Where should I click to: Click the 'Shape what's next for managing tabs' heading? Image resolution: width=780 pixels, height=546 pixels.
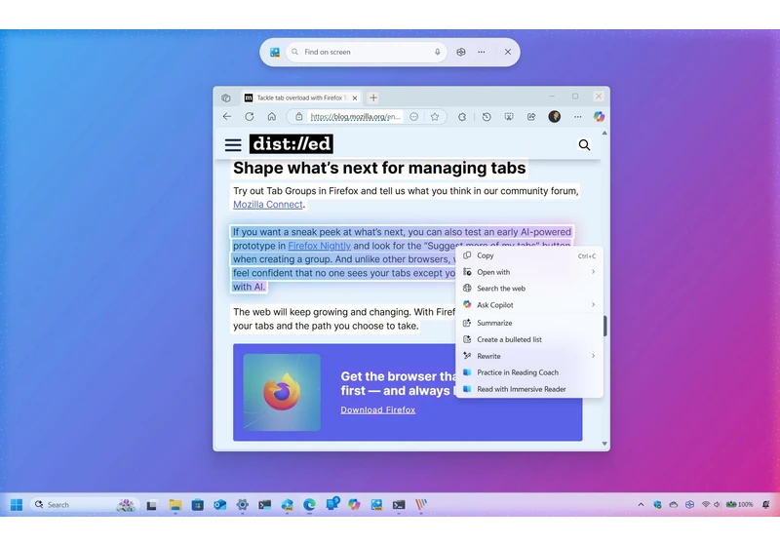point(379,168)
